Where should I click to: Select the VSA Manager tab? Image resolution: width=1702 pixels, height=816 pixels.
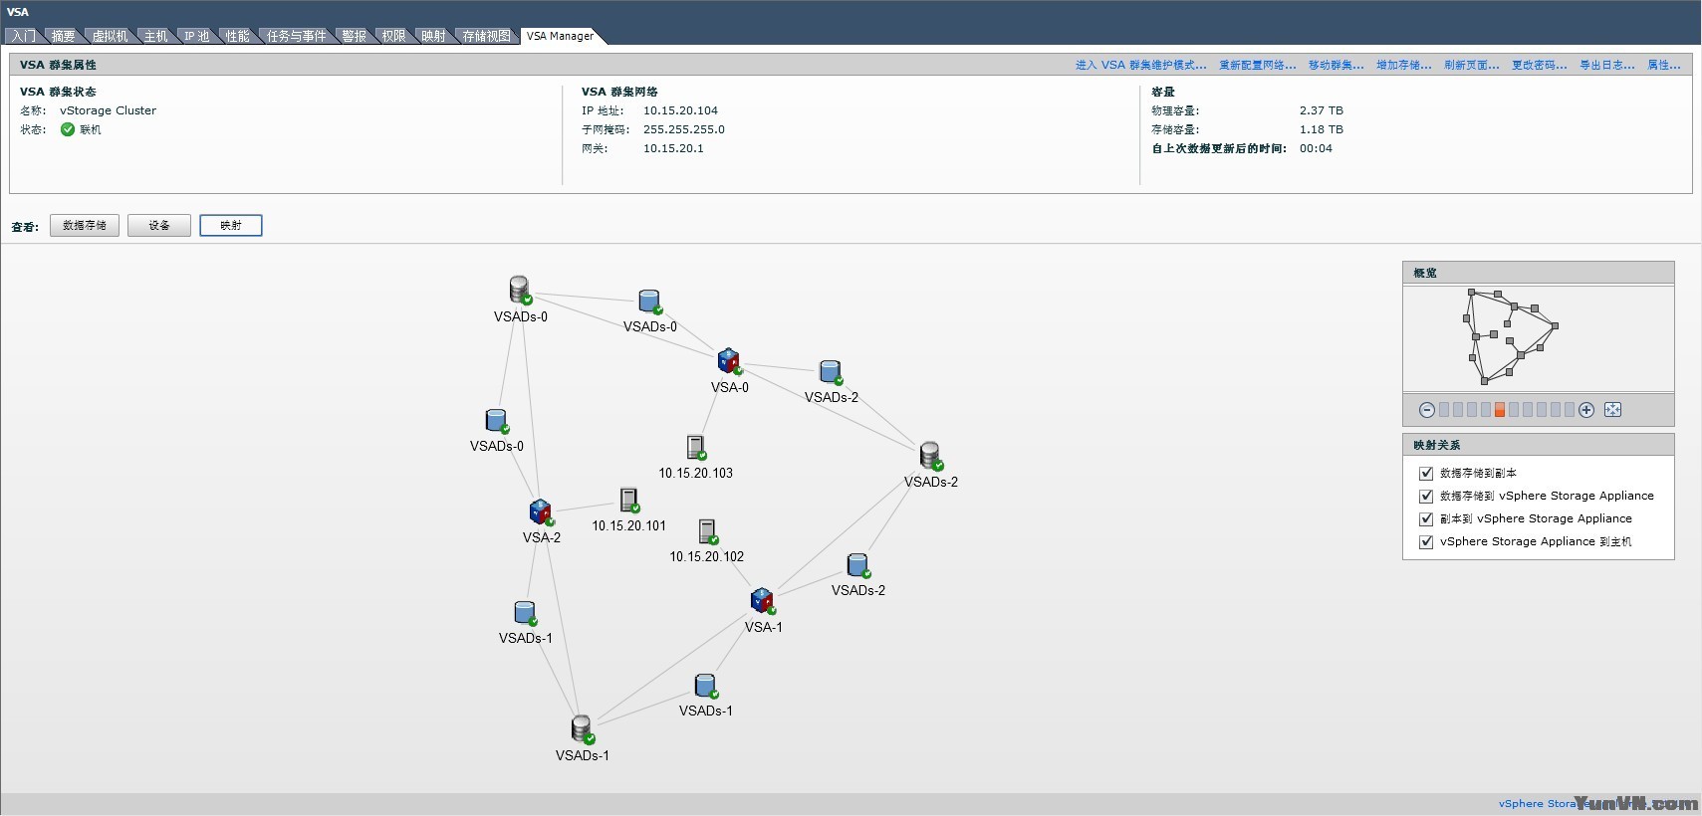coord(560,36)
